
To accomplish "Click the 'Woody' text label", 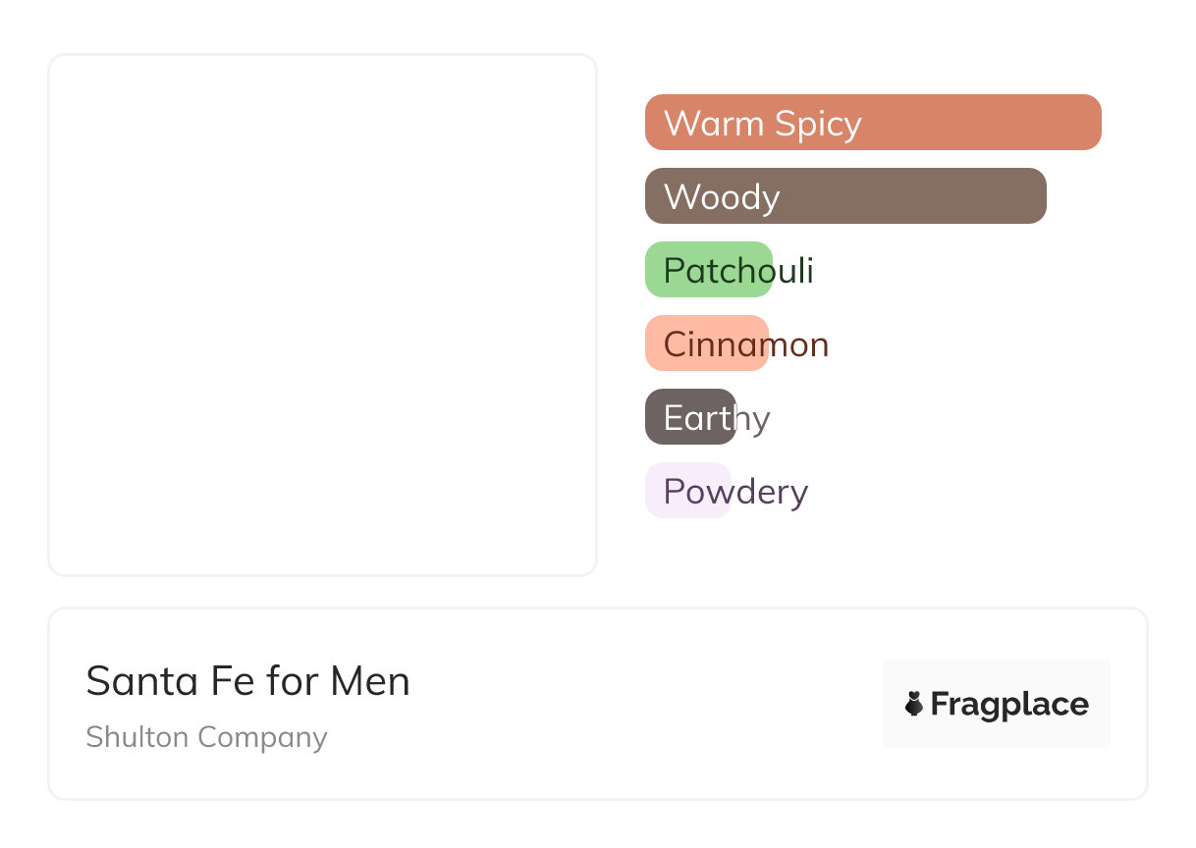I will tap(722, 197).
